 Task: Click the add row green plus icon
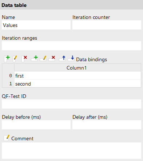click(34, 58)
